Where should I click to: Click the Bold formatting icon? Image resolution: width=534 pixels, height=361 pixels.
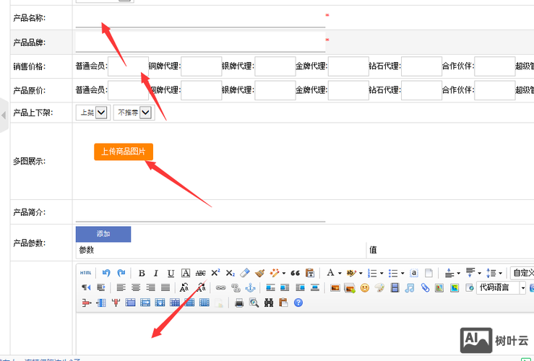142,273
